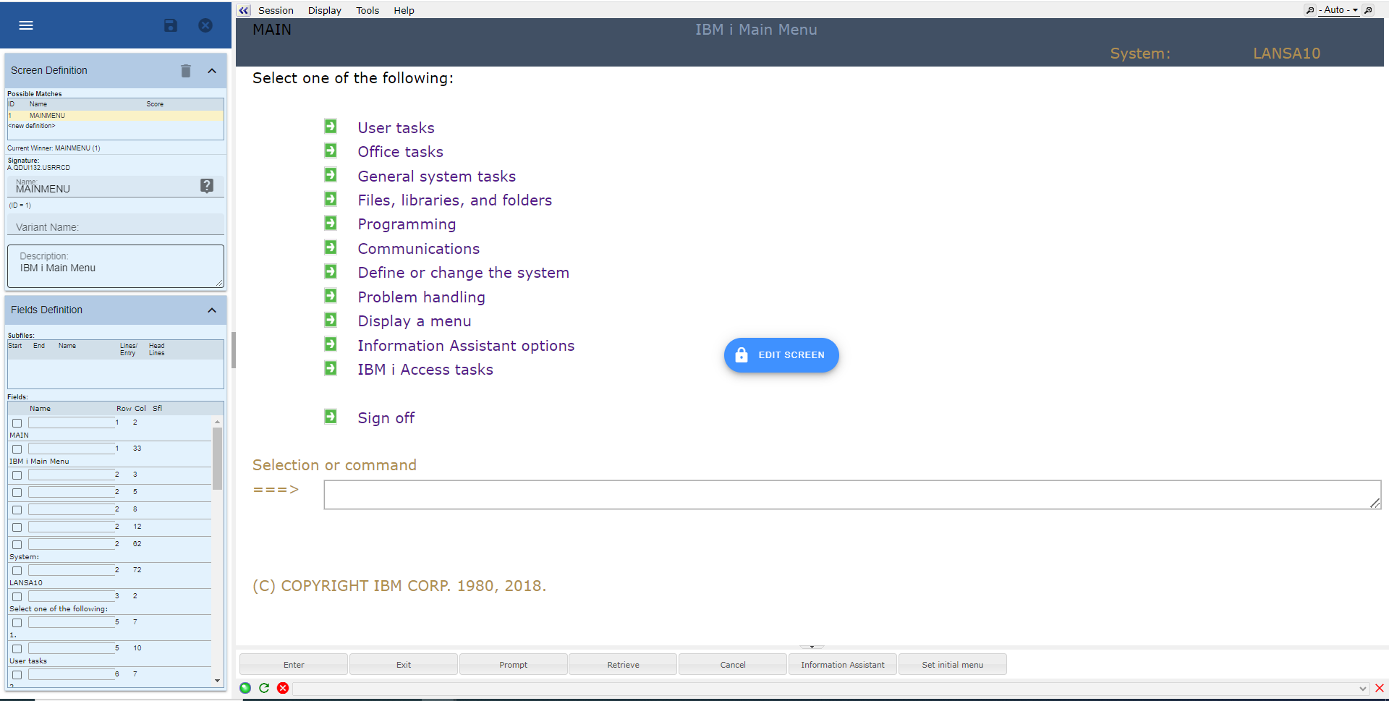The height and width of the screenshot is (701, 1389).
Task: Click the green refresh arrow in status bar
Action: coord(264,688)
